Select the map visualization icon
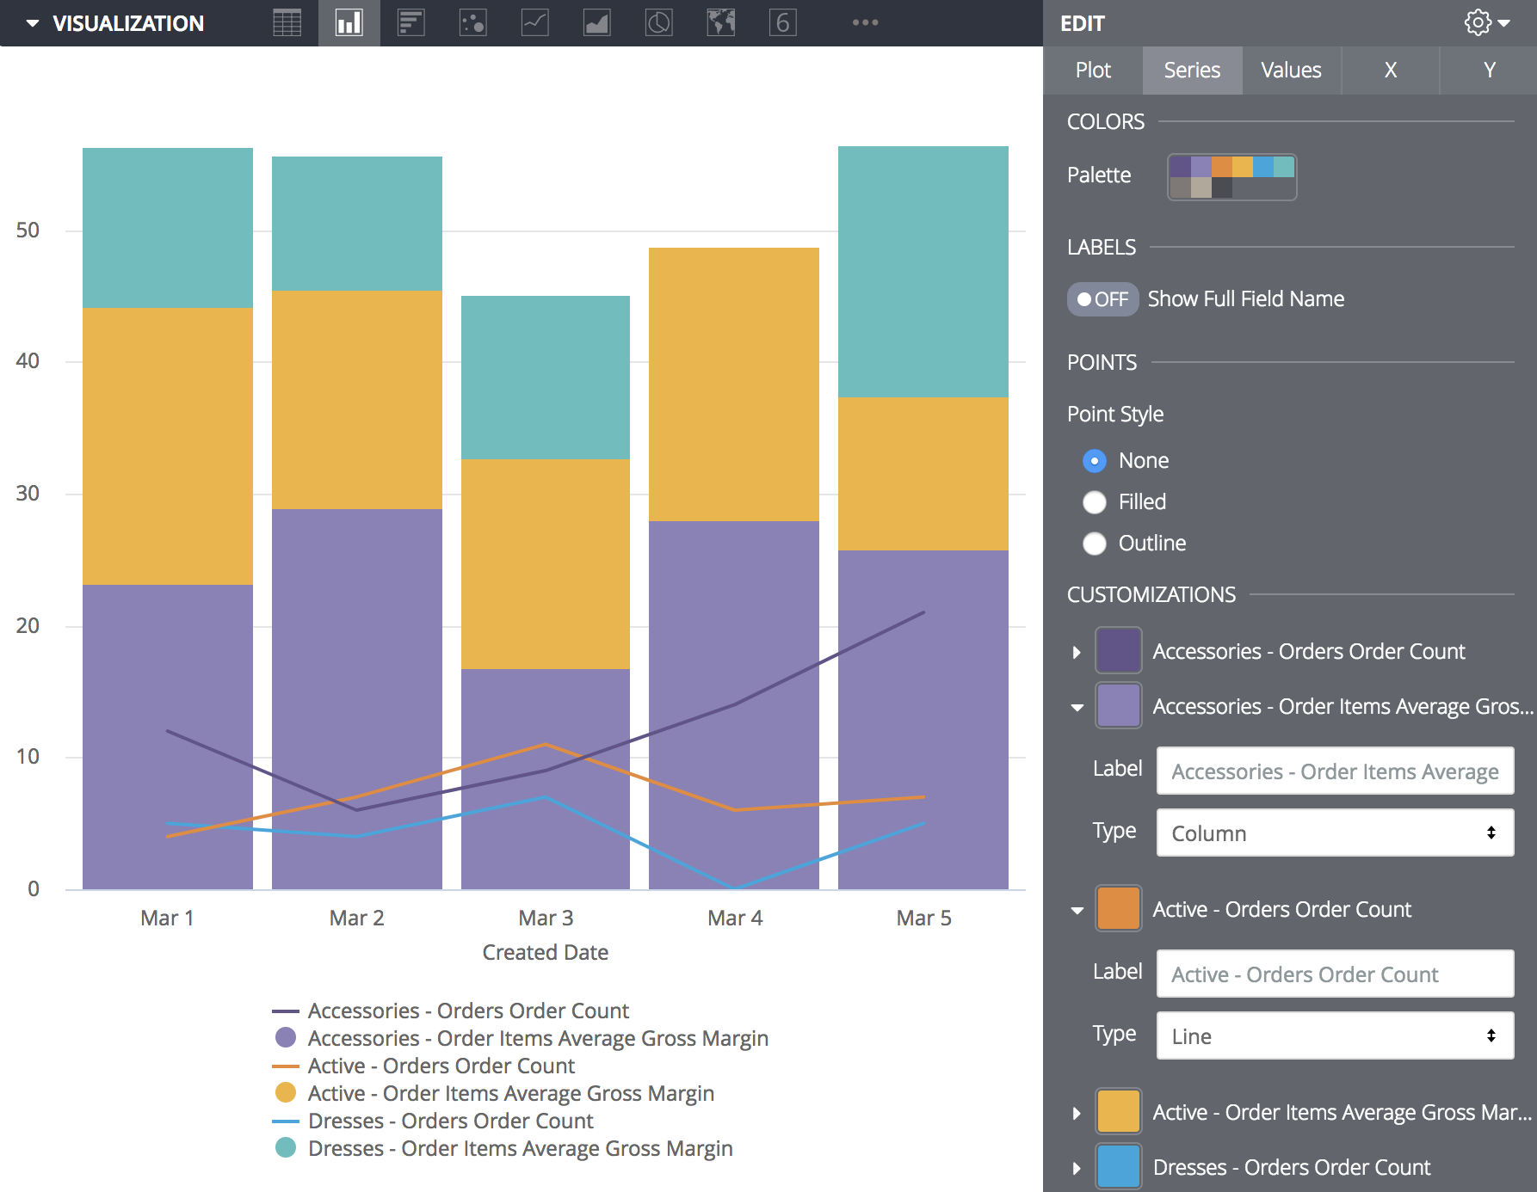Viewport: 1537px width, 1192px height. click(x=720, y=23)
